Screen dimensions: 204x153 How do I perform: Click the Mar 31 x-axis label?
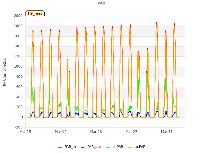(x=167, y=132)
